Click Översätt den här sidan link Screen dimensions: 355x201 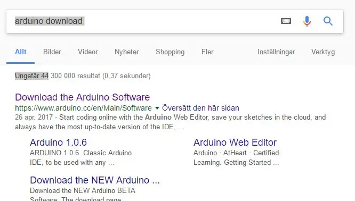(x=200, y=108)
